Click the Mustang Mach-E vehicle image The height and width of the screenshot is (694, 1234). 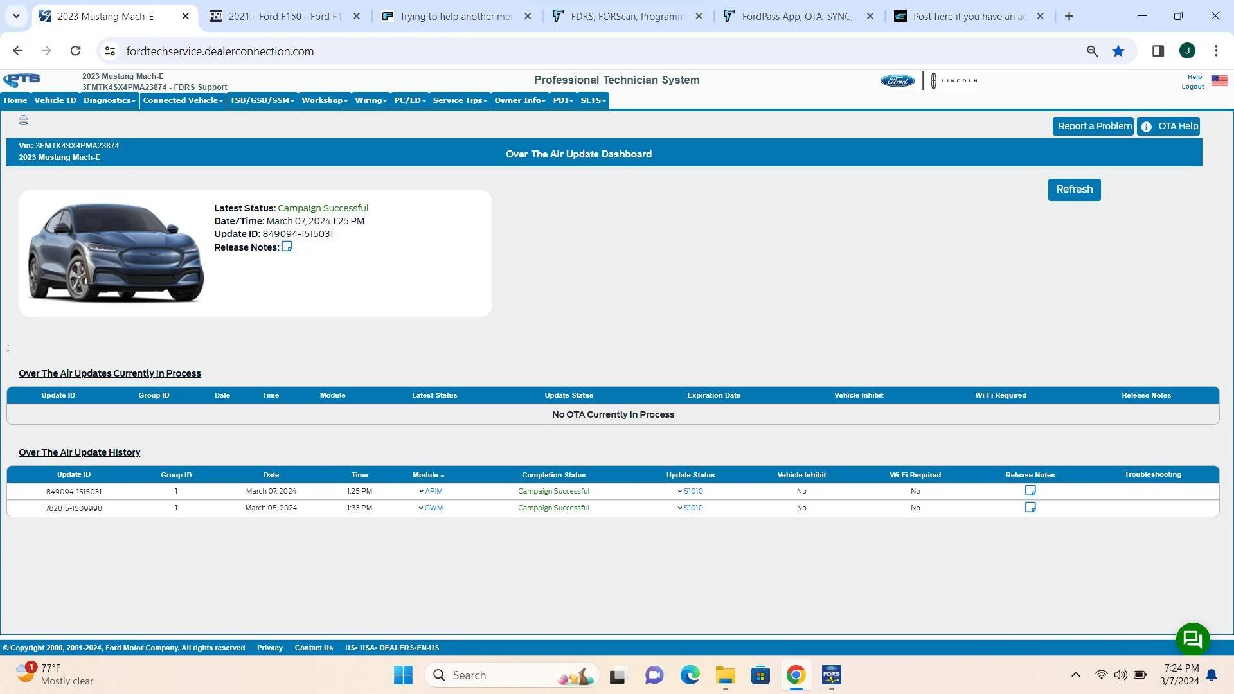tap(116, 253)
